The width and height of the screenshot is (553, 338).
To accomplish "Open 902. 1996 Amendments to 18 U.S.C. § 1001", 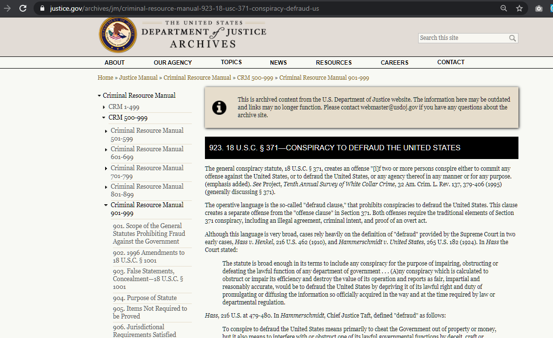I will [x=148, y=257].
